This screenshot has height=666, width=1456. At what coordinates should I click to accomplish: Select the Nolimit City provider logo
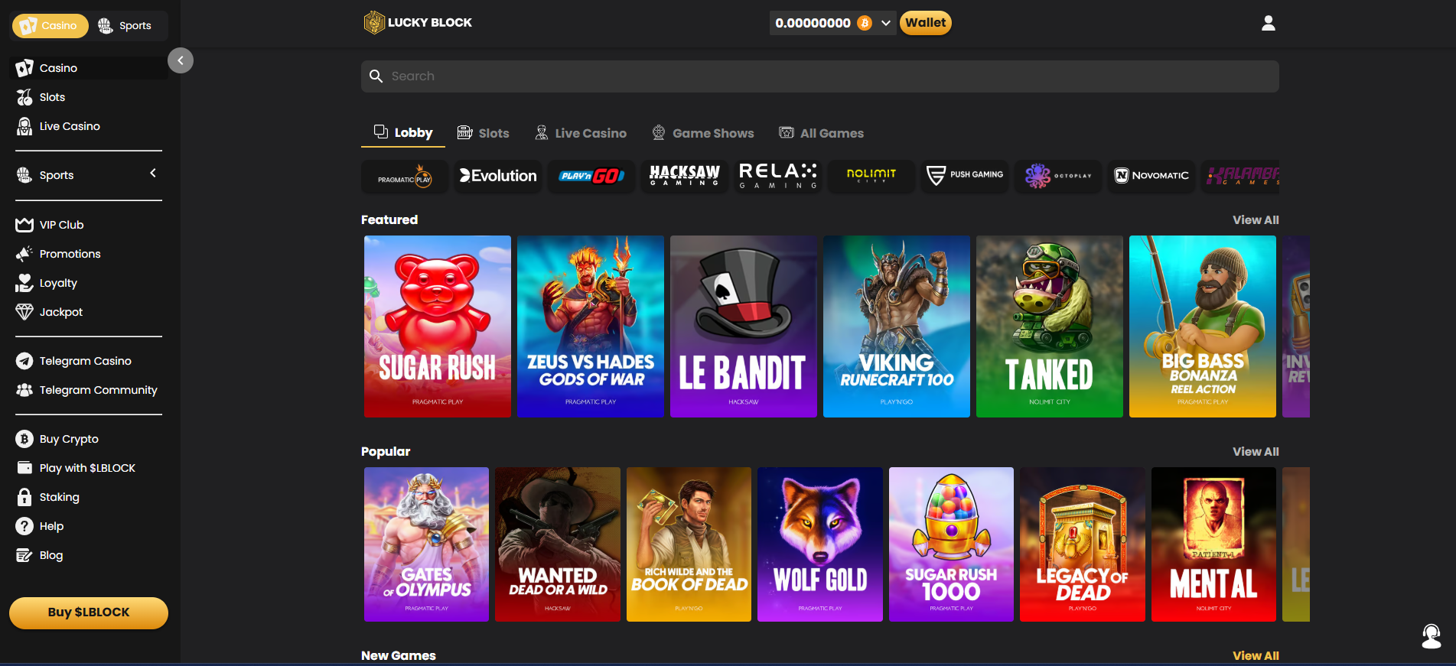(871, 176)
